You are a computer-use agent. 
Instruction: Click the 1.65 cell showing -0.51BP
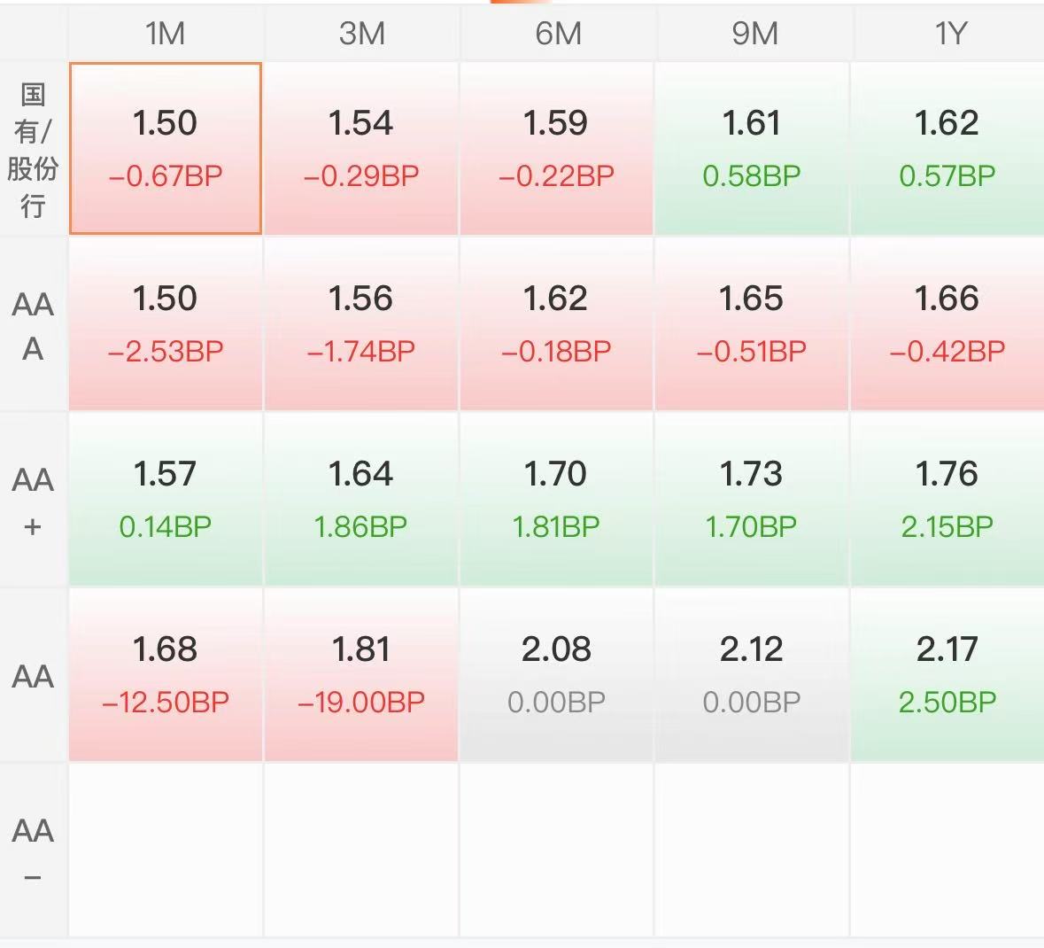tap(753, 324)
